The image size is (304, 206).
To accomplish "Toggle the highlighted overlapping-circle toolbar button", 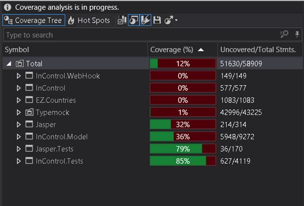I will click(x=134, y=20).
